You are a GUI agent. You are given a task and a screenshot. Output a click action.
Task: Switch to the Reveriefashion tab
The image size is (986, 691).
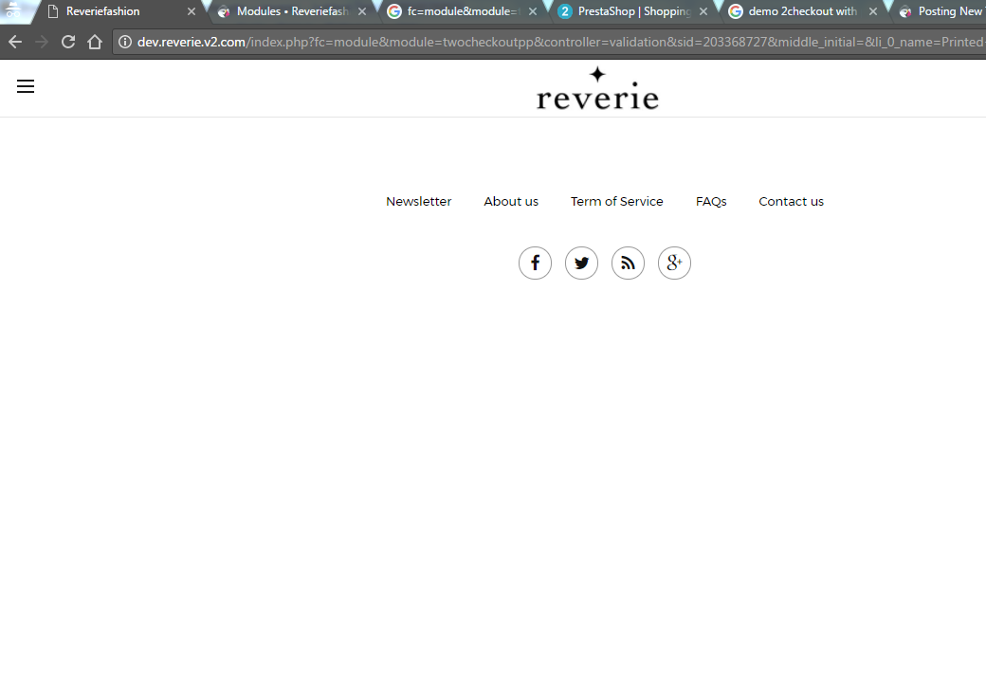coord(119,11)
